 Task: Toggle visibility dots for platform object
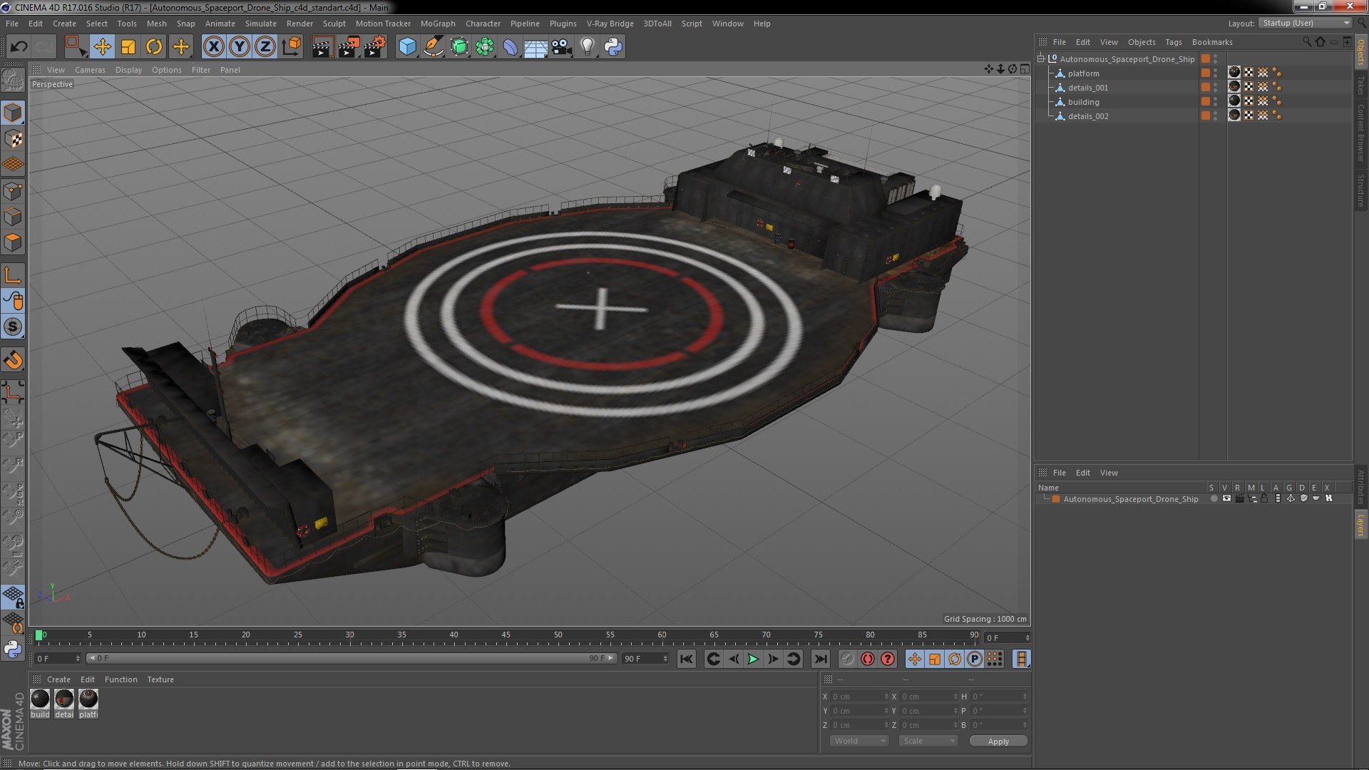(x=1216, y=73)
